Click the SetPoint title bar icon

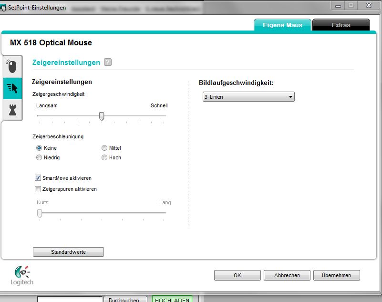[3, 8]
